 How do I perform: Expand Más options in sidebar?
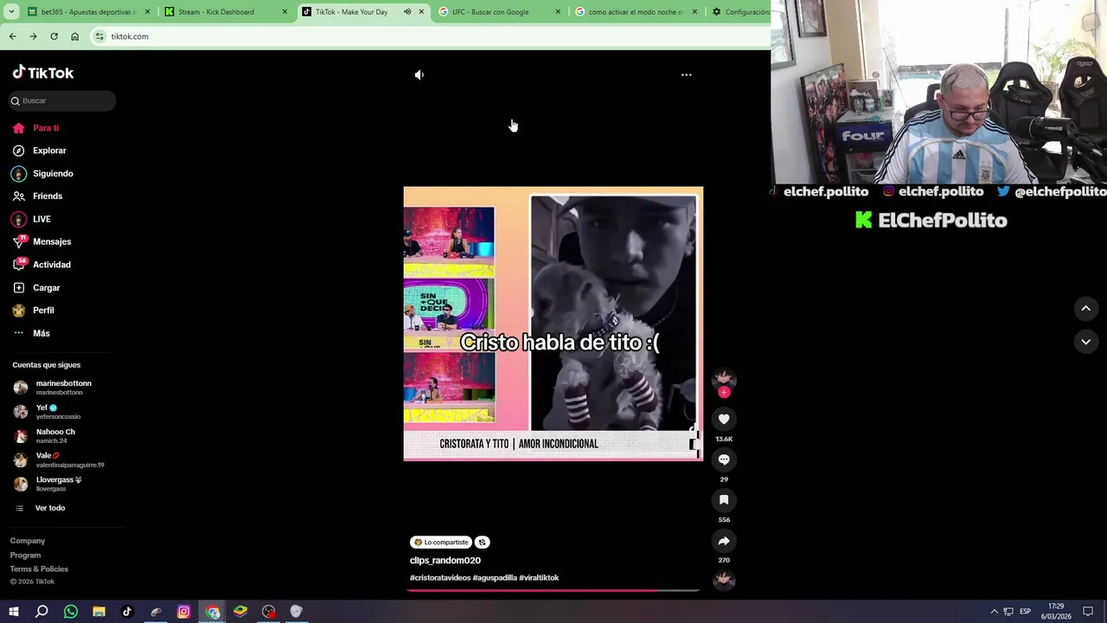(42, 333)
